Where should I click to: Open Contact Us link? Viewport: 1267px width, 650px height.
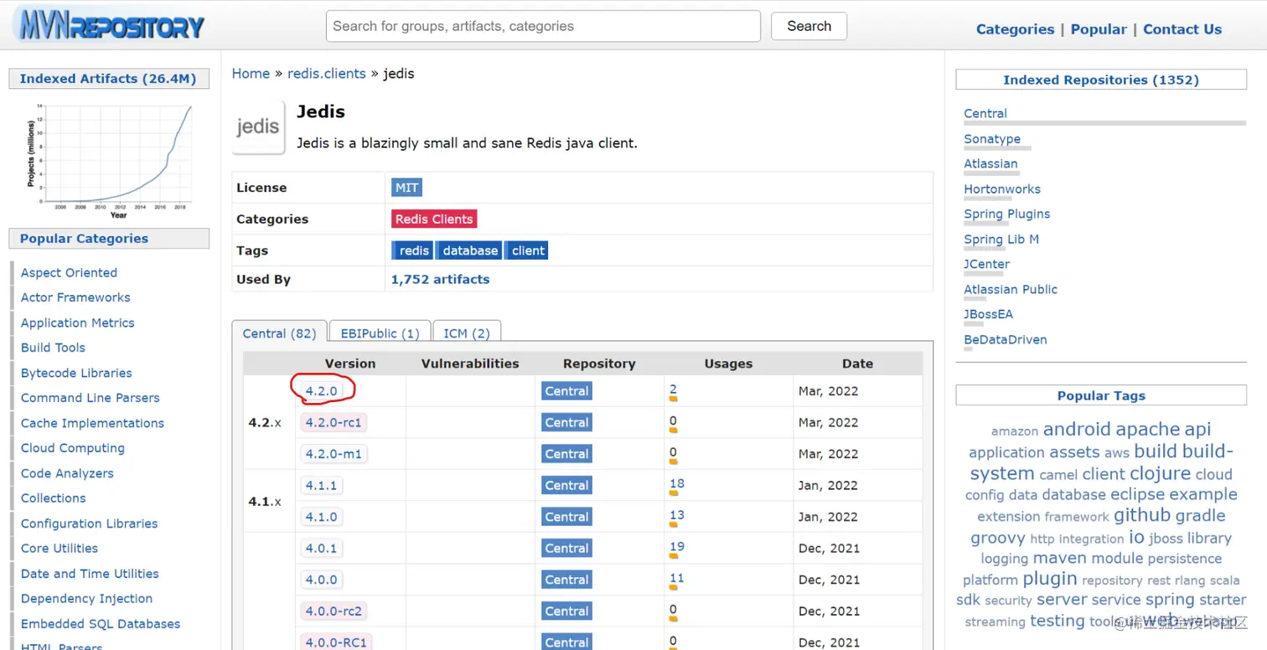pyautogui.click(x=1182, y=29)
